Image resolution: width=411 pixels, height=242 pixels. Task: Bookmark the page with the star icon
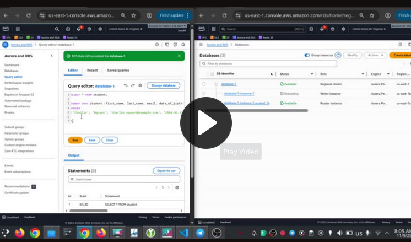pos(133,15)
